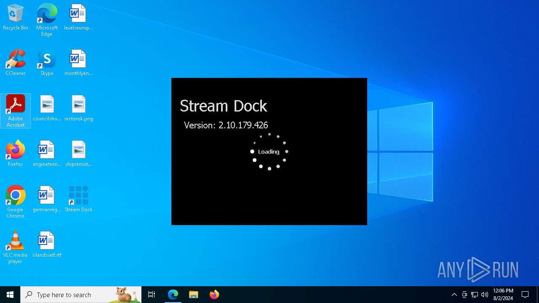Select the Stream Dock desktop shortcut

(x=78, y=199)
